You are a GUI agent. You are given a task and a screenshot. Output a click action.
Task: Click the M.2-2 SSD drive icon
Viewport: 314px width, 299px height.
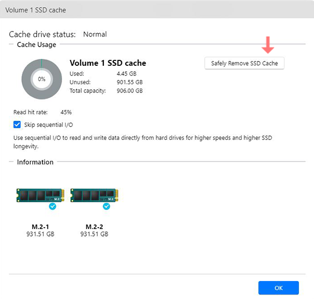coord(94,195)
